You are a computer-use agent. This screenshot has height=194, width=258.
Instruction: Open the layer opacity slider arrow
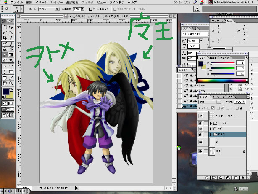244,102
